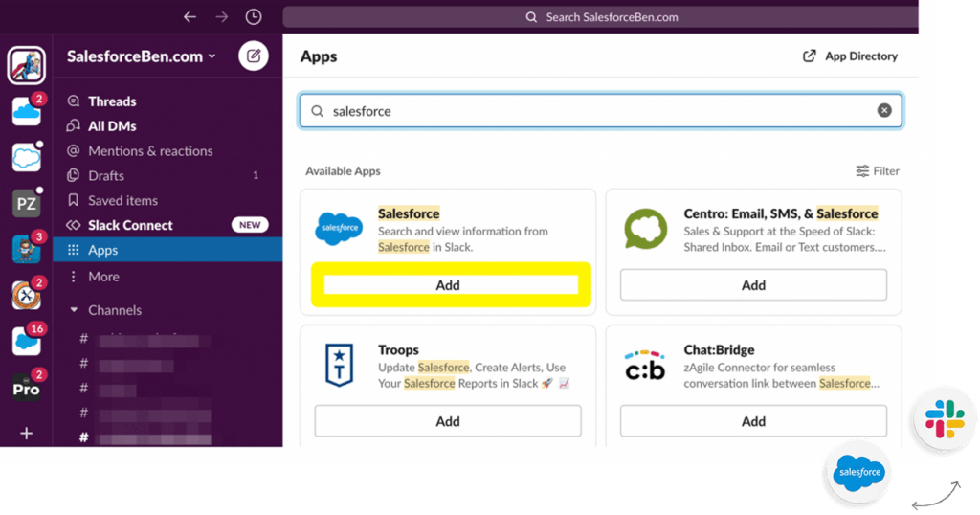Add the Troops app

click(x=448, y=421)
